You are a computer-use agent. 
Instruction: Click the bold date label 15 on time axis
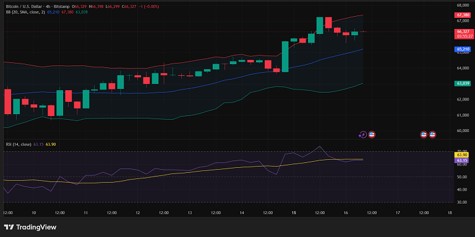pyautogui.click(x=294, y=213)
